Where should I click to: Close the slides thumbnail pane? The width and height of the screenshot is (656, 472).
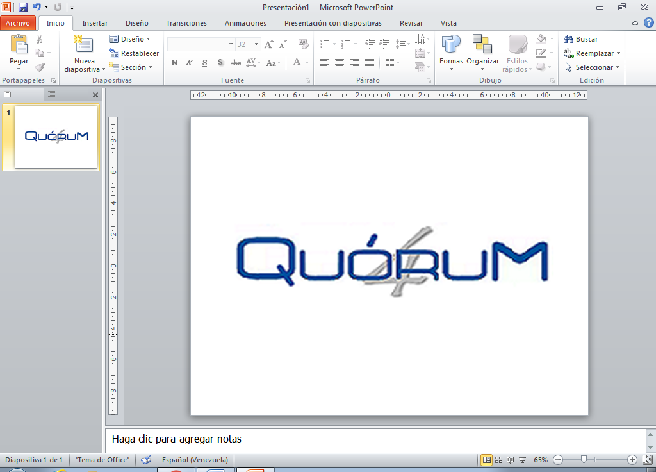95,95
